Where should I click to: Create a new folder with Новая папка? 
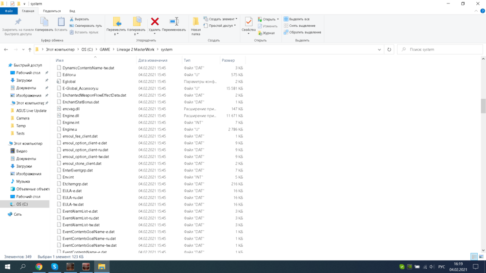click(x=196, y=25)
